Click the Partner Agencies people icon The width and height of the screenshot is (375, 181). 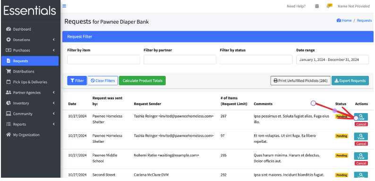[9, 92]
